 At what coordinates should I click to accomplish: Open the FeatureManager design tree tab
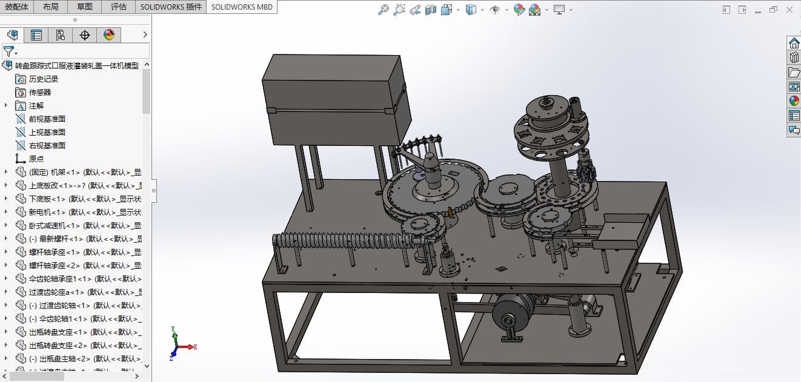[12, 35]
